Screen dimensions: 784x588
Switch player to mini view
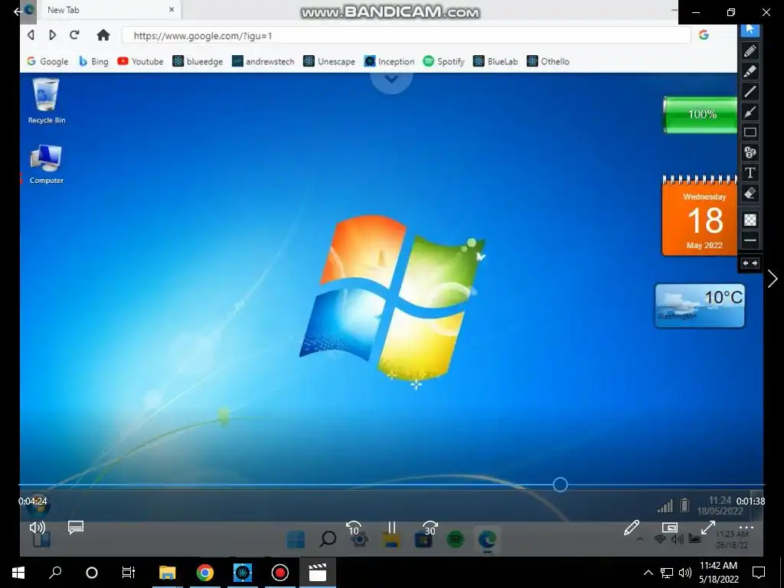[669, 528]
